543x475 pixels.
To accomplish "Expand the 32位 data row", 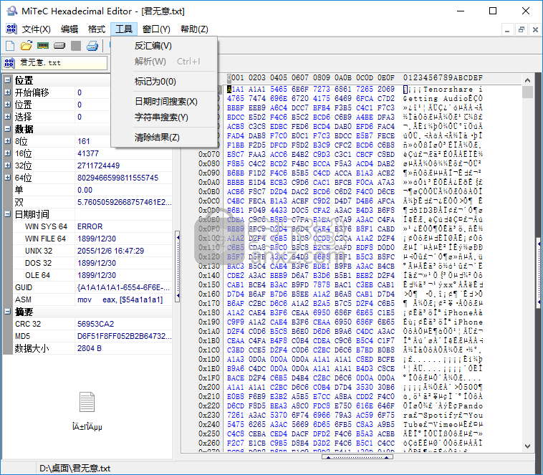I will 8,165.
